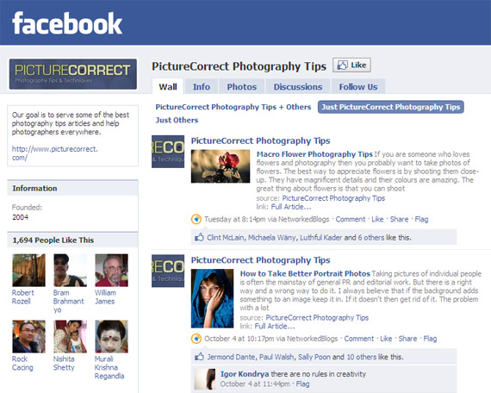Open source link on Macro Flower post
The height and width of the screenshot is (393, 491).
point(333,198)
